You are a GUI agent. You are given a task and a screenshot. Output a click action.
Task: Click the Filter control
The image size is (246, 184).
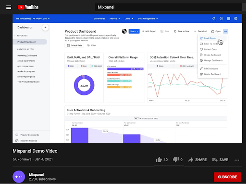tap(92, 46)
